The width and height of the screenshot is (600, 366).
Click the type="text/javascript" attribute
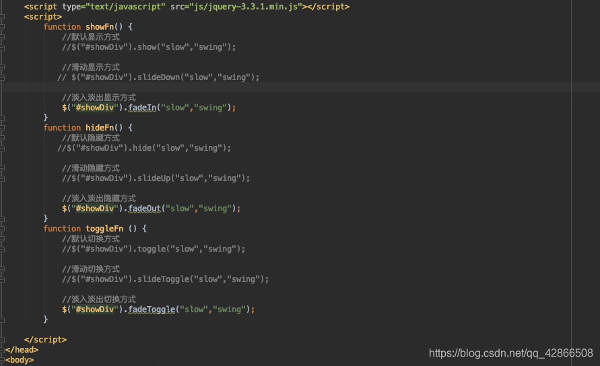(114, 7)
